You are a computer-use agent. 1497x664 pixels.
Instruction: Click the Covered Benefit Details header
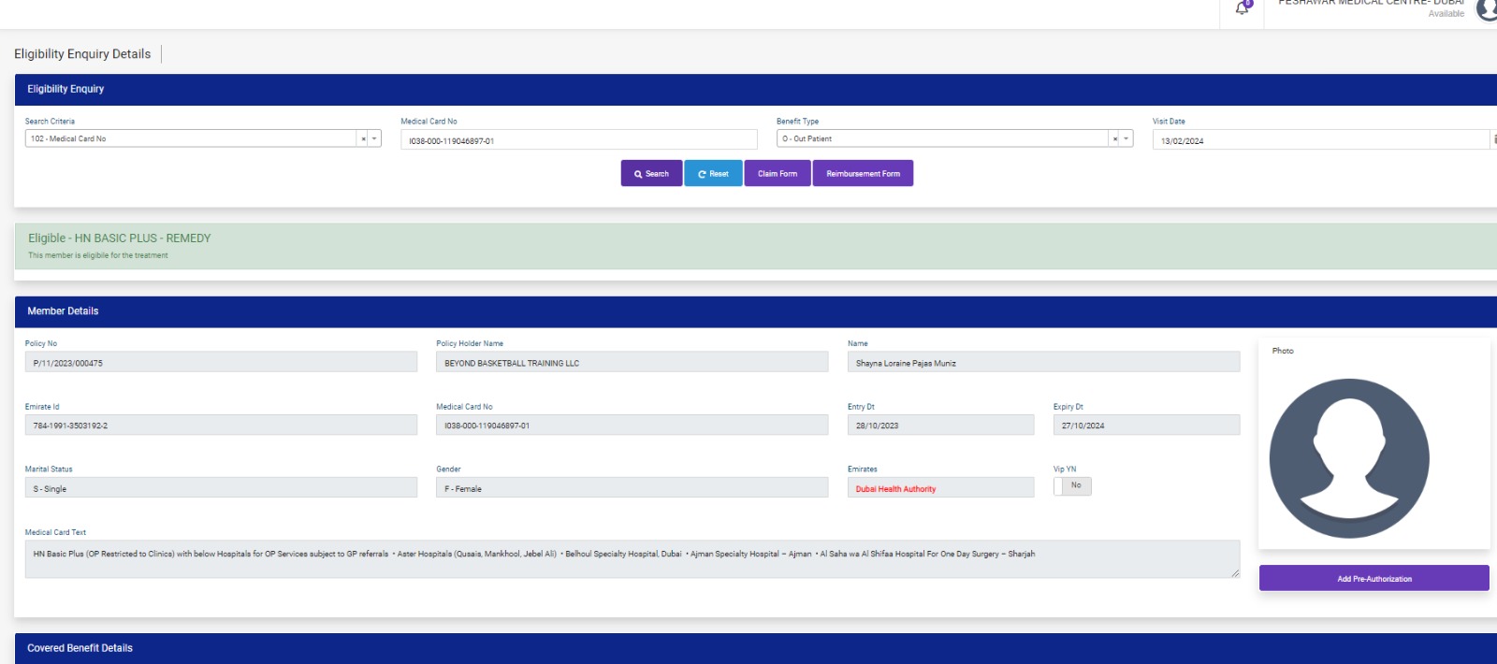click(80, 648)
